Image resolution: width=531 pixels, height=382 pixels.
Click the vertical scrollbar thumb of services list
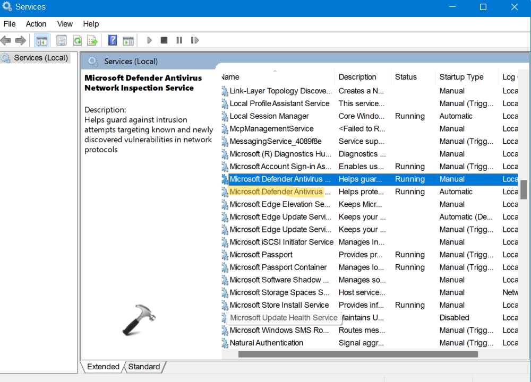[524, 189]
